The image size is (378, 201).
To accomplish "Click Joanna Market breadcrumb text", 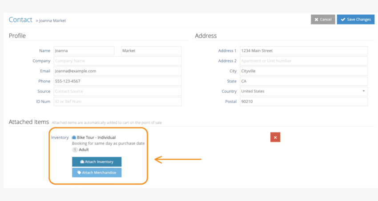I will 52,21.
